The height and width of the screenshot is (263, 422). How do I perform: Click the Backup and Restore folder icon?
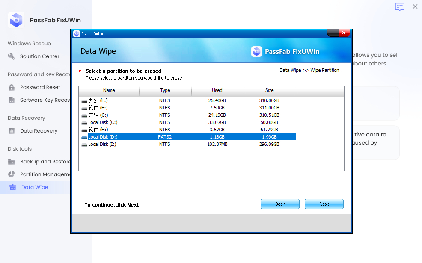[12, 162]
